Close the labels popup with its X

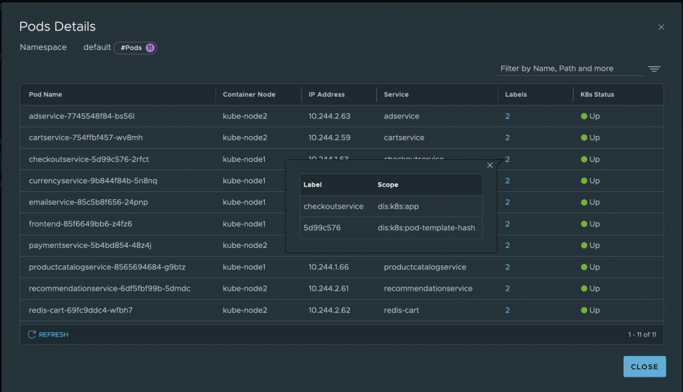[x=490, y=165]
